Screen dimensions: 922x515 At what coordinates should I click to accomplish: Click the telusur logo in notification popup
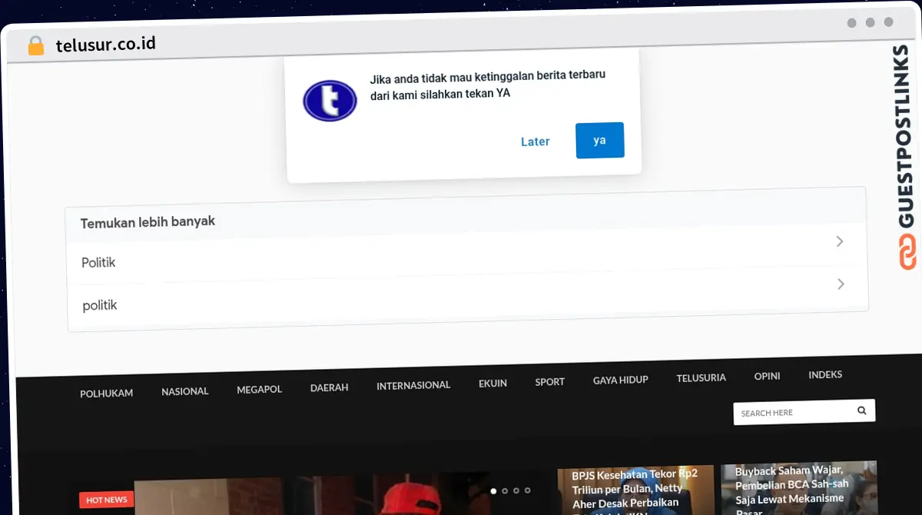[x=330, y=101]
